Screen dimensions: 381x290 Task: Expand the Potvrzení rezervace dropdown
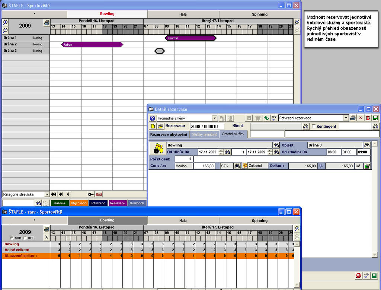coord(346,118)
